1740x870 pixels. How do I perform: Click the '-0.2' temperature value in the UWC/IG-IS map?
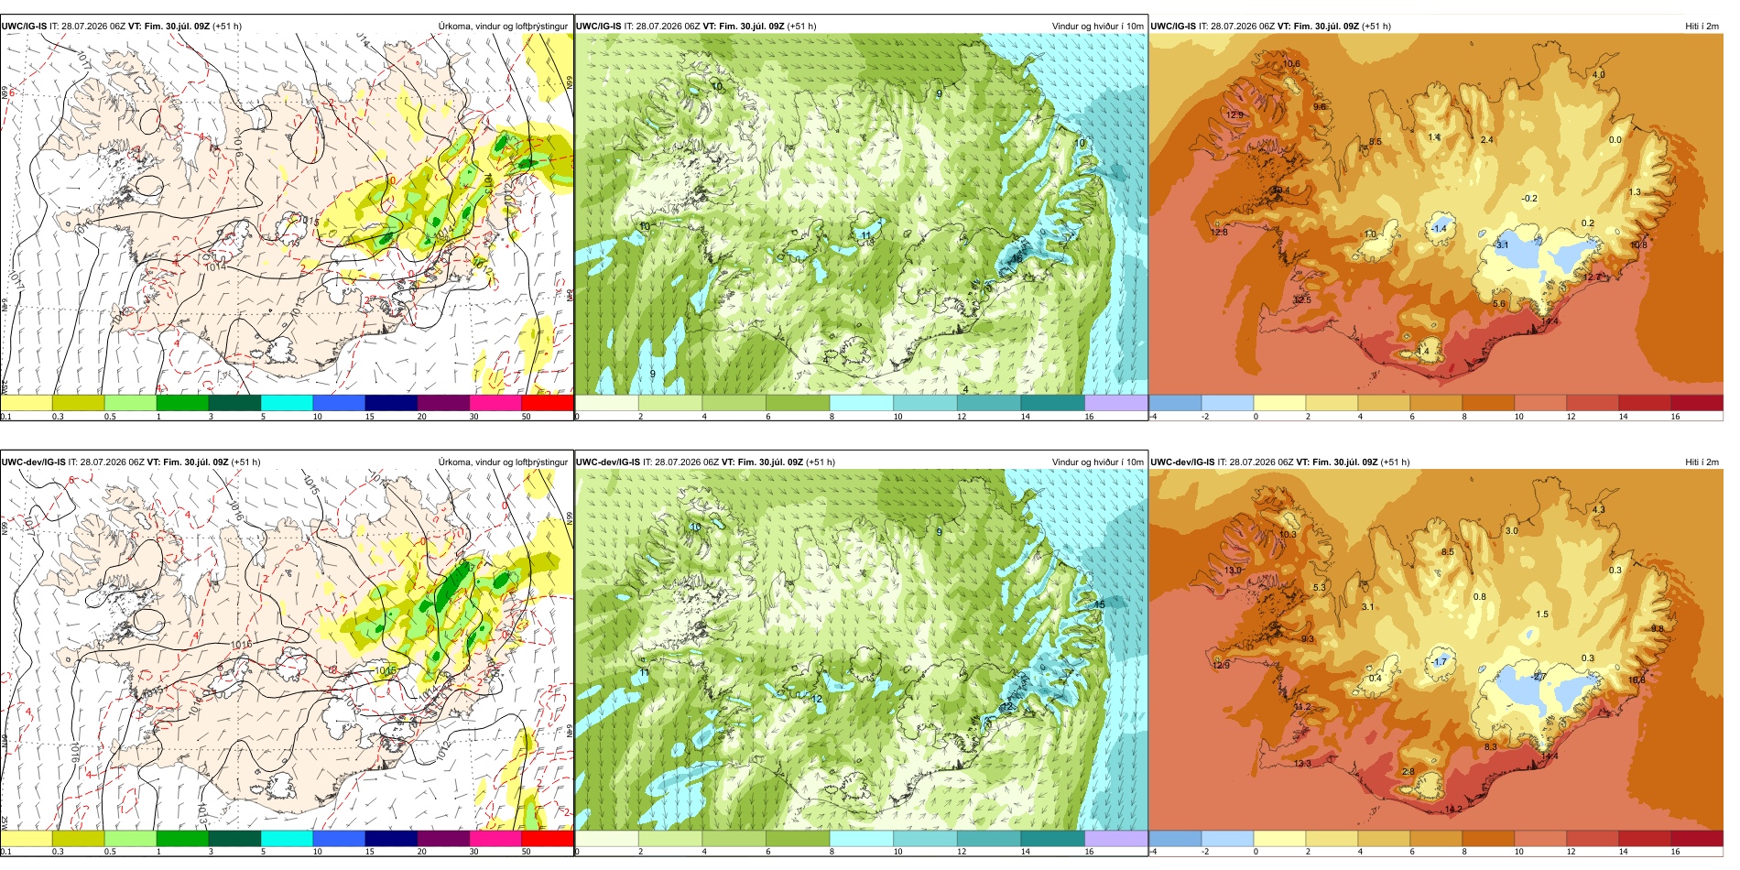[x=1529, y=198]
